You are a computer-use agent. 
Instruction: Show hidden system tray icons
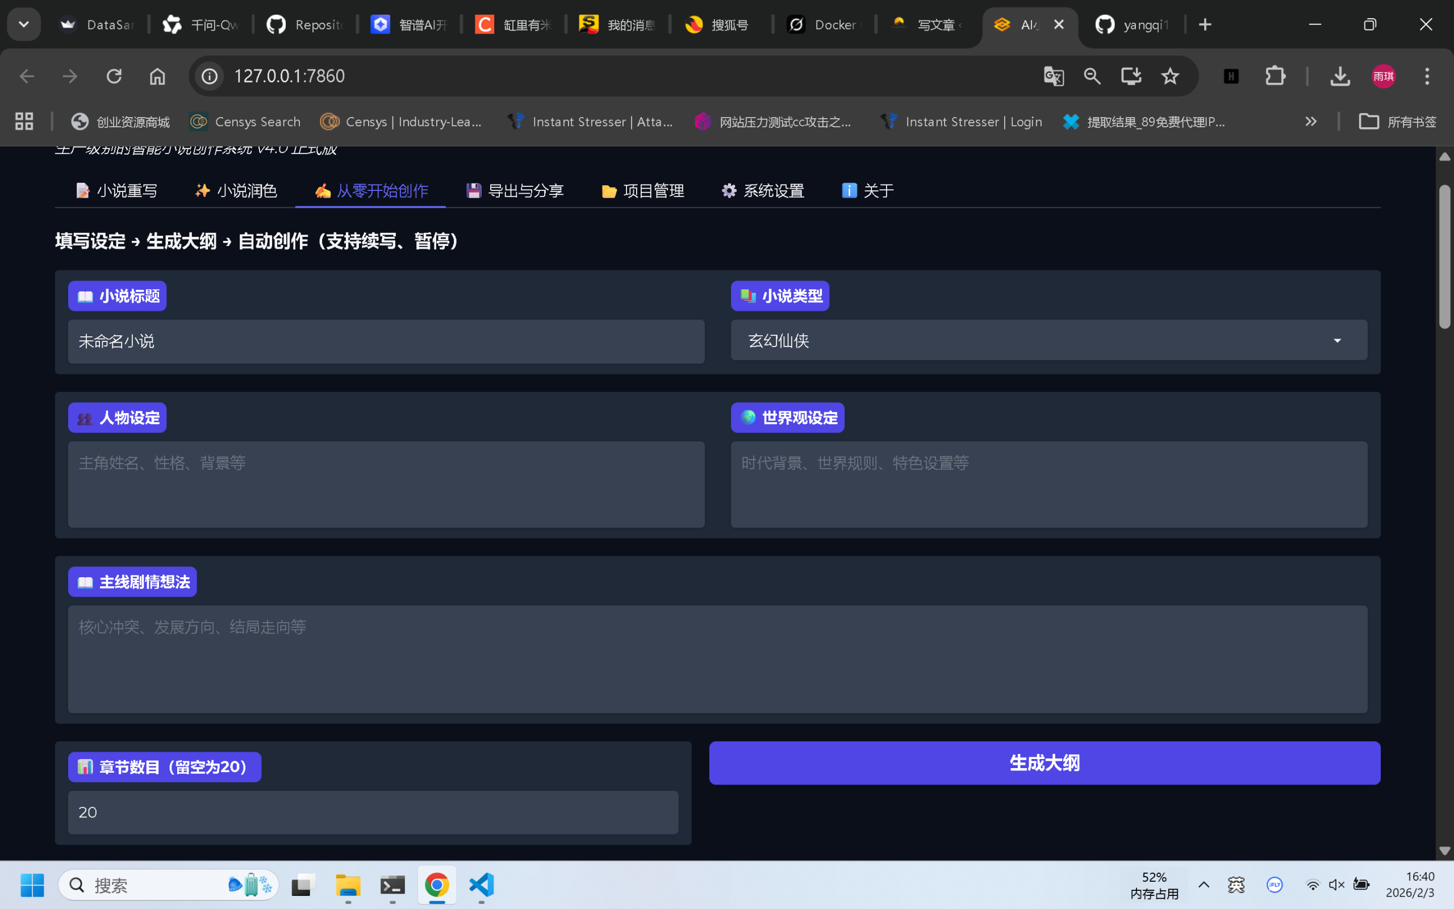tap(1204, 885)
